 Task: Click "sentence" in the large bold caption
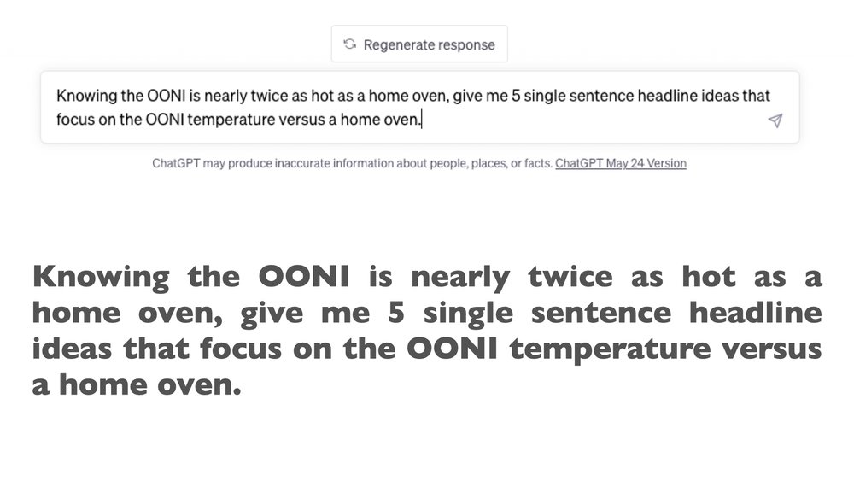point(600,314)
